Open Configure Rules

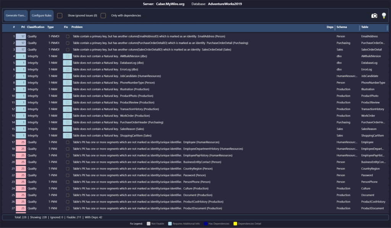click(x=42, y=15)
